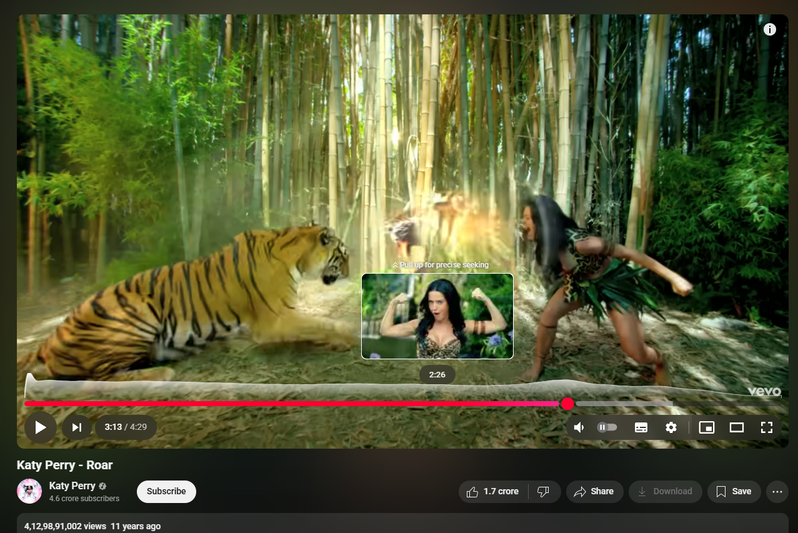The height and width of the screenshot is (533, 798).
Task: Share the Roar video
Action: [594, 492]
